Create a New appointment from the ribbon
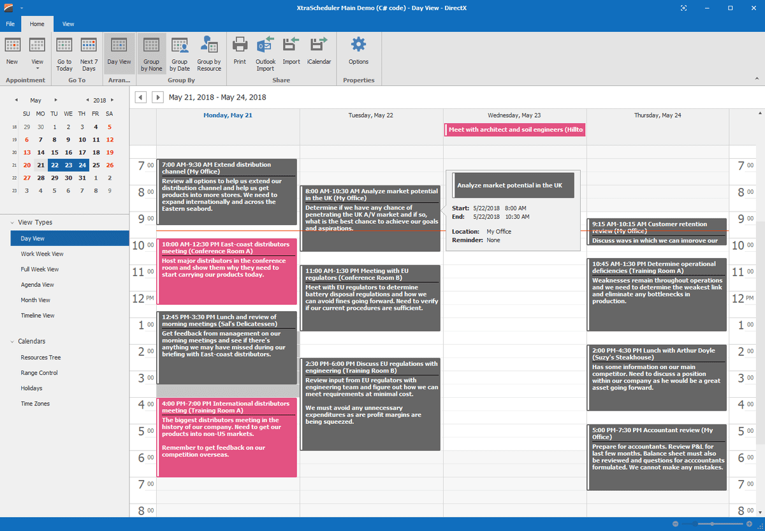Screen dimensions: 765x531 [12, 53]
